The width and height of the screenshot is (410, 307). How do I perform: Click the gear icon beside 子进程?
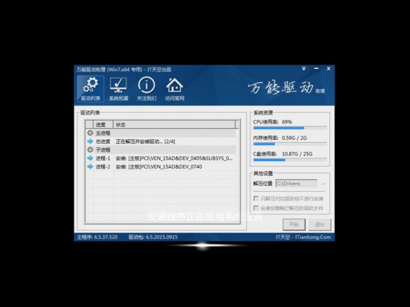tap(90, 149)
